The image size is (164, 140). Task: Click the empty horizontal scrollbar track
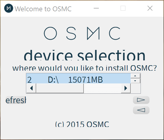pyautogui.click(x=102, y=88)
